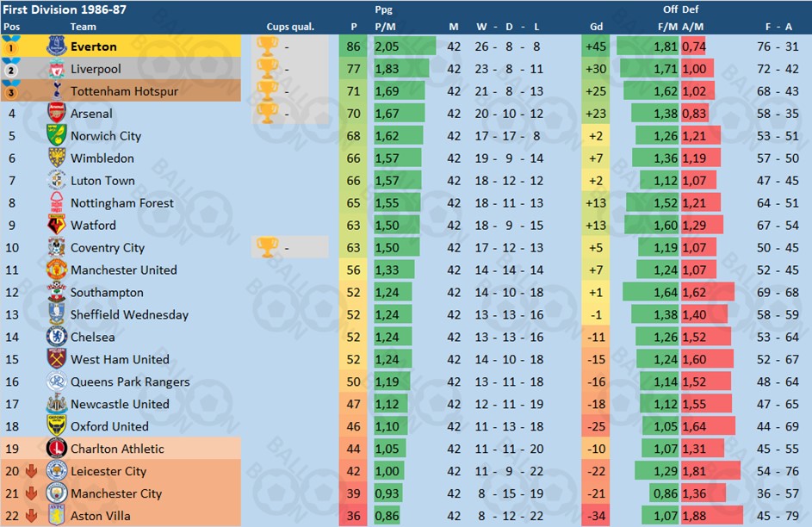Click the Leicester City relegation arrow
812x527 pixels.
32,470
